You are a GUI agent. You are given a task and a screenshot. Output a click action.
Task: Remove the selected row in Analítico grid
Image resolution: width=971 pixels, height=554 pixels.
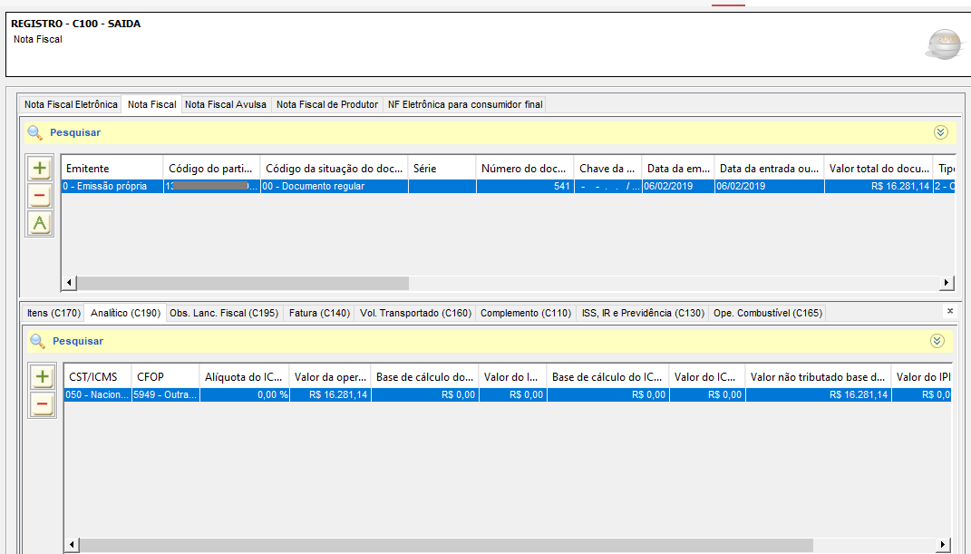[x=42, y=404]
